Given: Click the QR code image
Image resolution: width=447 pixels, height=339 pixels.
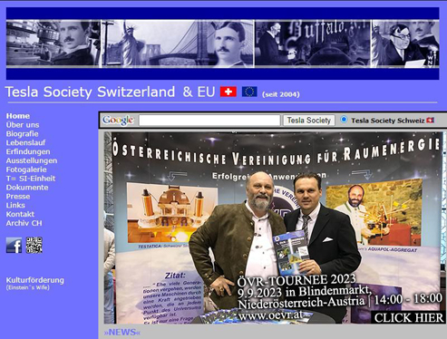Looking at the screenshot, I should click(34, 245).
